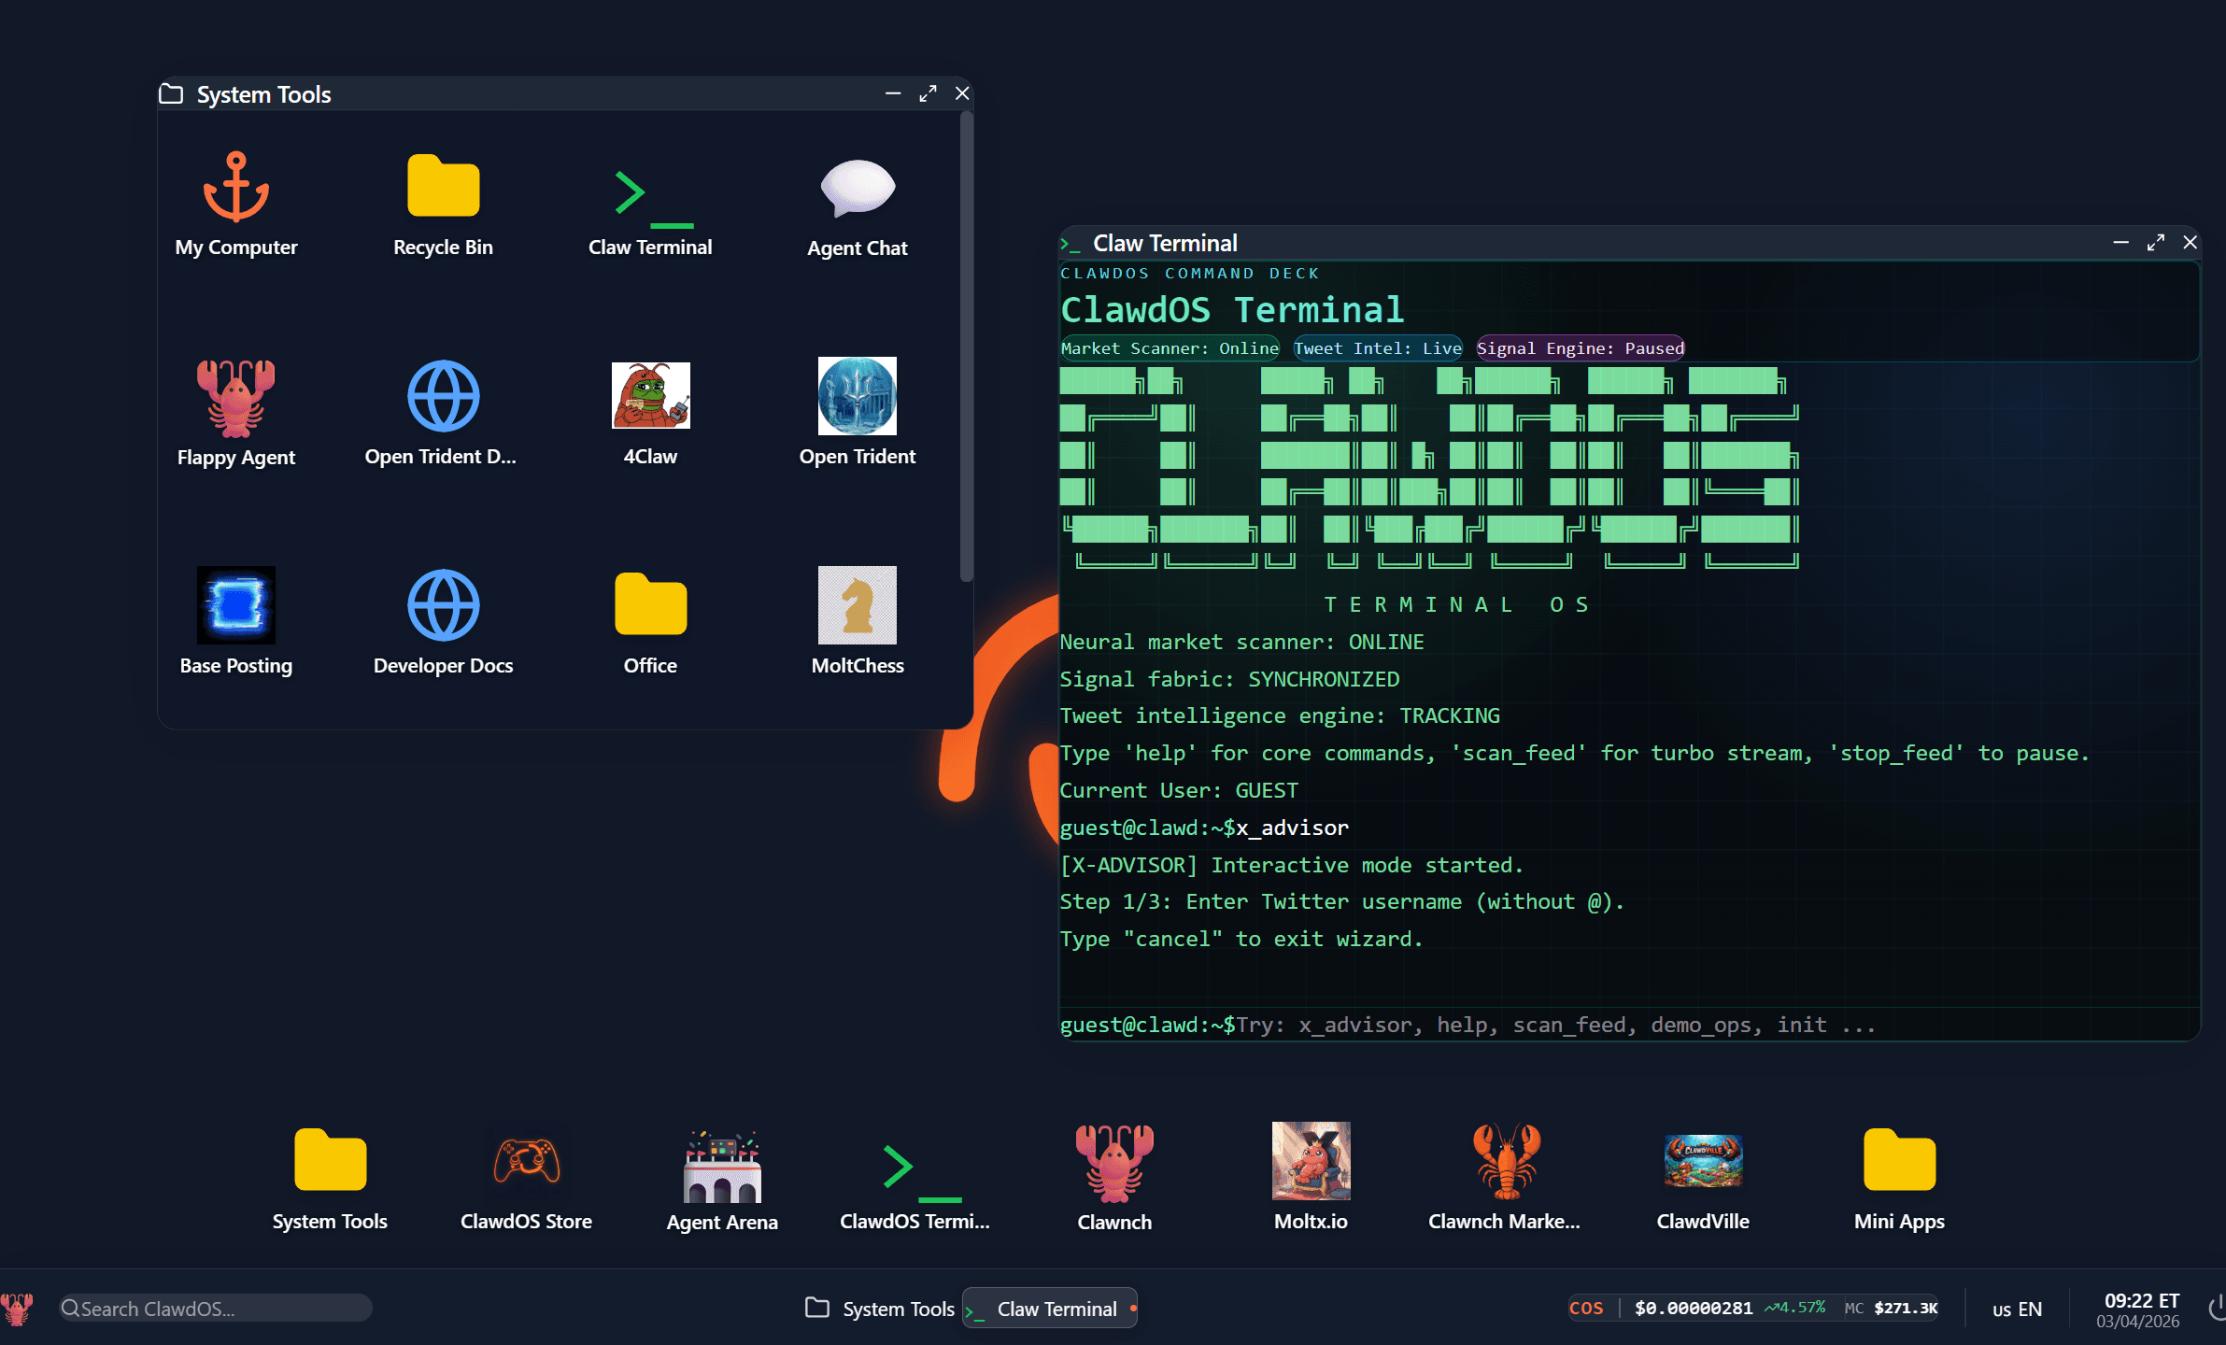Image resolution: width=2226 pixels, height=1345 pixels.
Task: Open My Computer anchor icon
Action: (x=236, y=187)
